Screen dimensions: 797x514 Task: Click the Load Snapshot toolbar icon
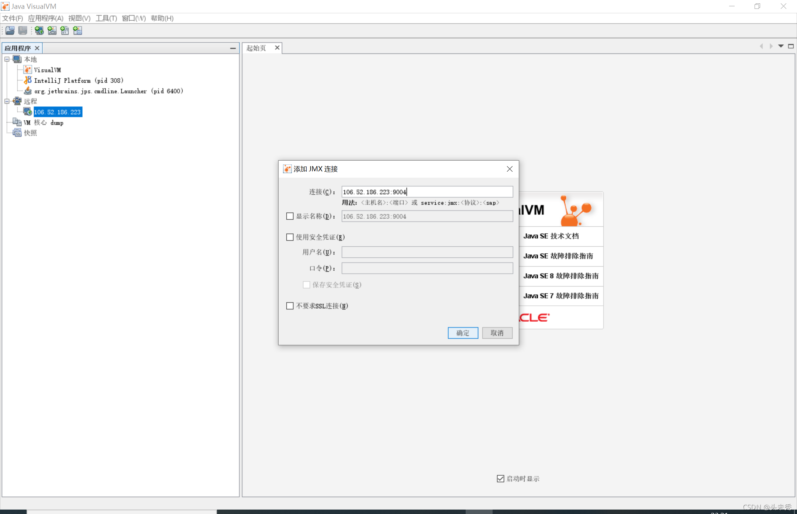(x=10, y=31)
